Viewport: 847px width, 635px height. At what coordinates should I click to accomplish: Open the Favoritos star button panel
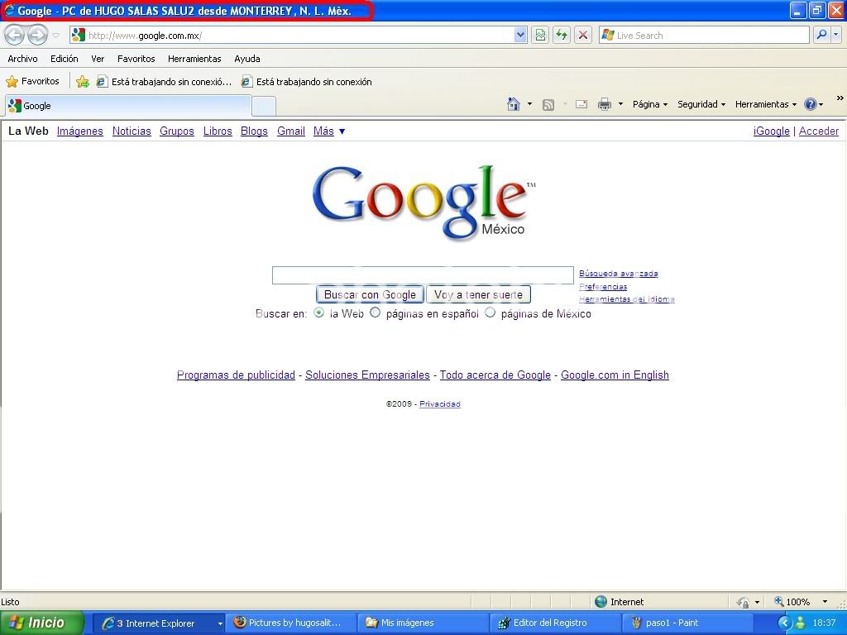pos(32,82)
